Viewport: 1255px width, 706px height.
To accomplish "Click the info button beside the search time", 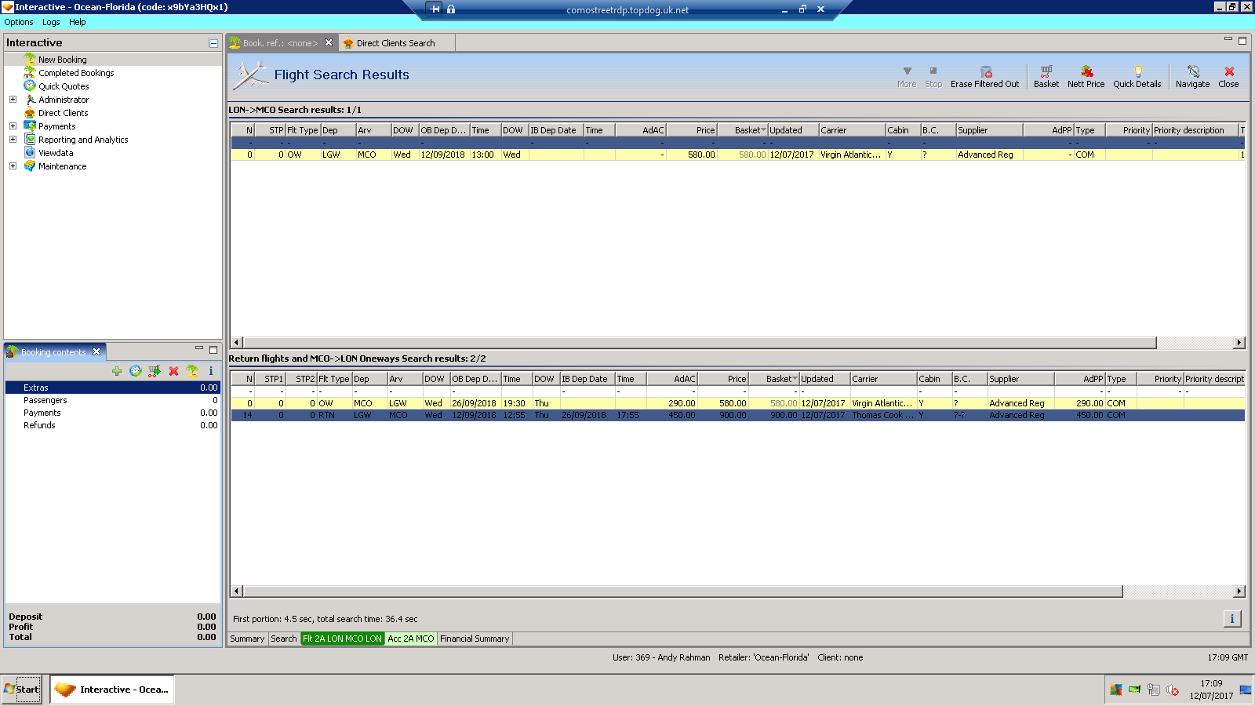I will coord(1232,619).
